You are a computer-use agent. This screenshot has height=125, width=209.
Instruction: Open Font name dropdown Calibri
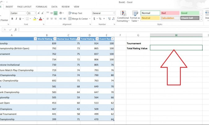pyautogui.click(x=26, y=13)
